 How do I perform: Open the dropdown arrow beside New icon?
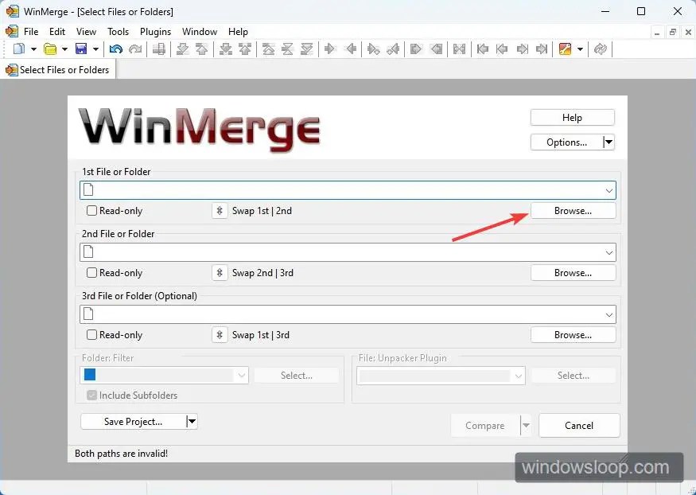tap(33, 49)
